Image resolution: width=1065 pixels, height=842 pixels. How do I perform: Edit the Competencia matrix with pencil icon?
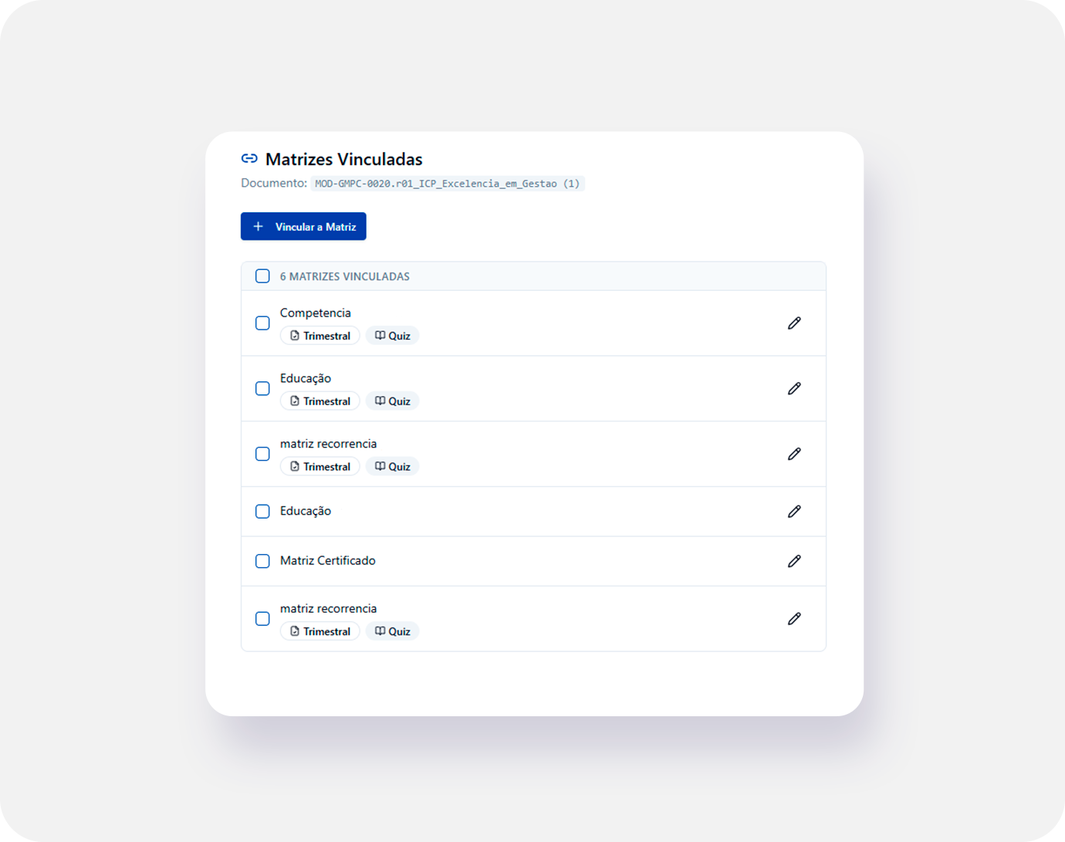794,323
